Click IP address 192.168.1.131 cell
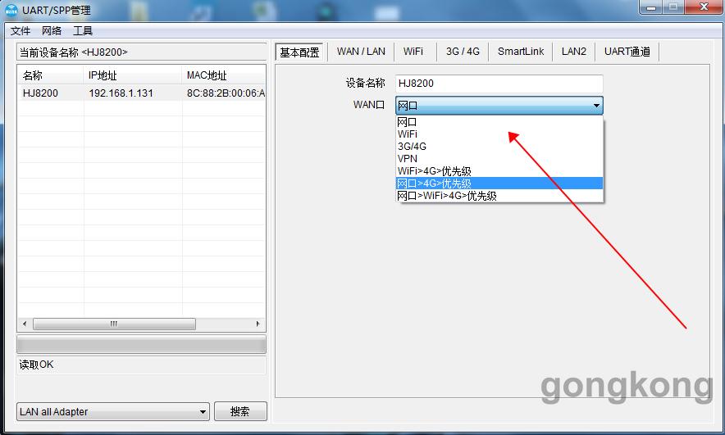Image resolution: width=725 pixels, height=435 pixels. click(121, 93)
